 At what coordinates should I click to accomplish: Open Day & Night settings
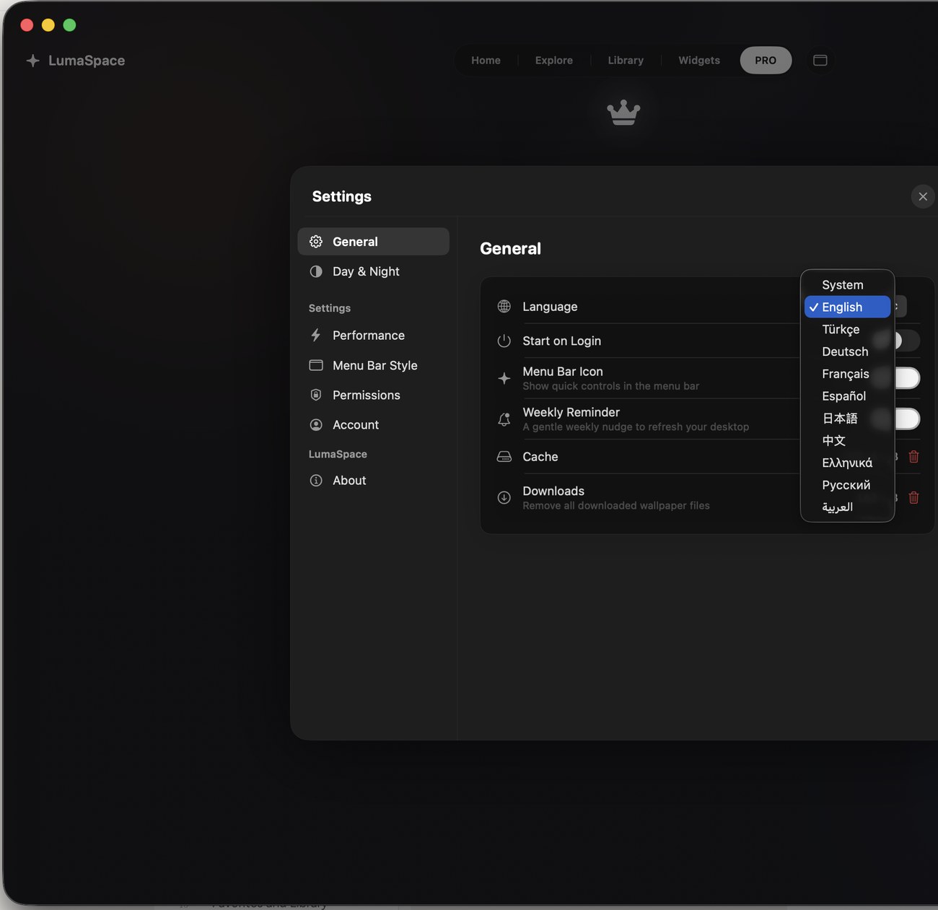pos(373,271)
